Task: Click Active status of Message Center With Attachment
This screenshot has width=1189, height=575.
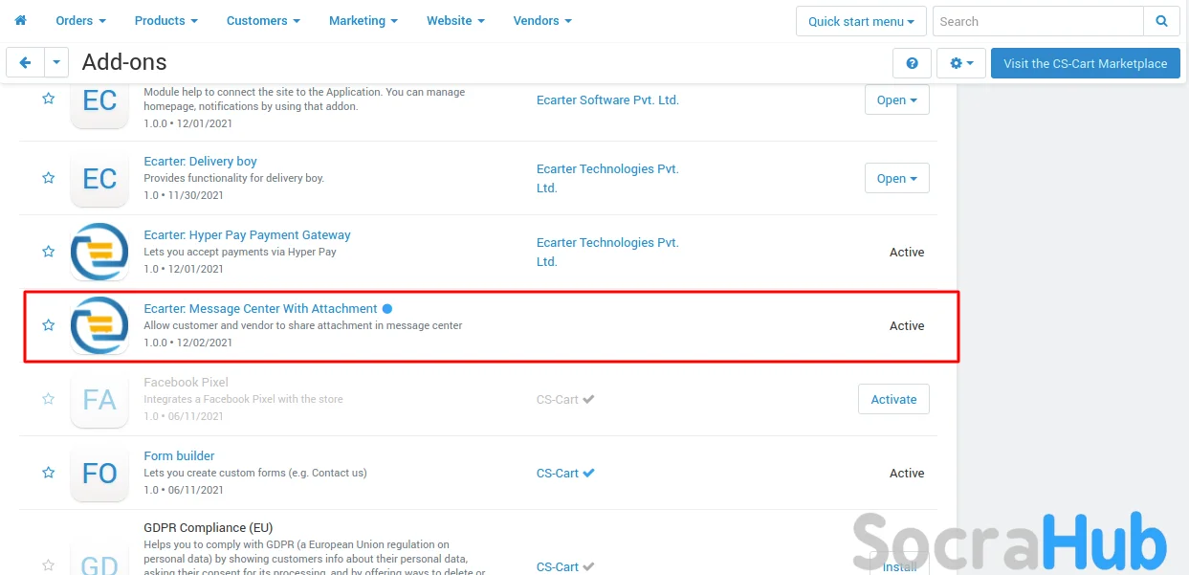Action: (907, 326)
